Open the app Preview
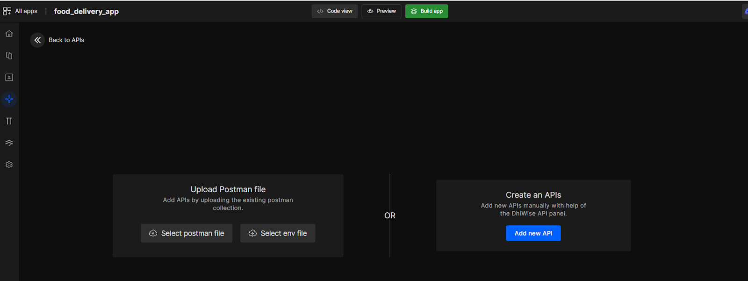Screen dimensions: 748x281 [381, 11]
